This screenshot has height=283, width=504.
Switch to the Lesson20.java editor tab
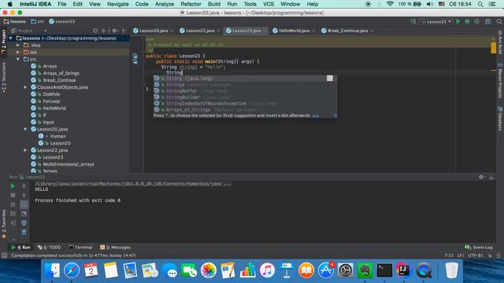pyautogui.click(x=154, y=31)
